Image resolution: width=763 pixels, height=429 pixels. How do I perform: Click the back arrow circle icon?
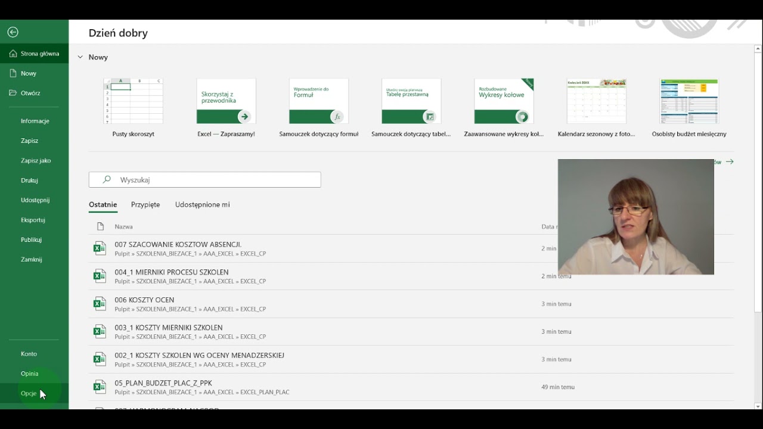click(x=13, y=32)
